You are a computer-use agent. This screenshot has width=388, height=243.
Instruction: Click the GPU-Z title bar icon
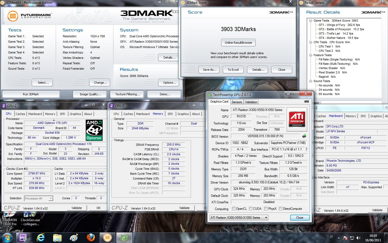210,94
